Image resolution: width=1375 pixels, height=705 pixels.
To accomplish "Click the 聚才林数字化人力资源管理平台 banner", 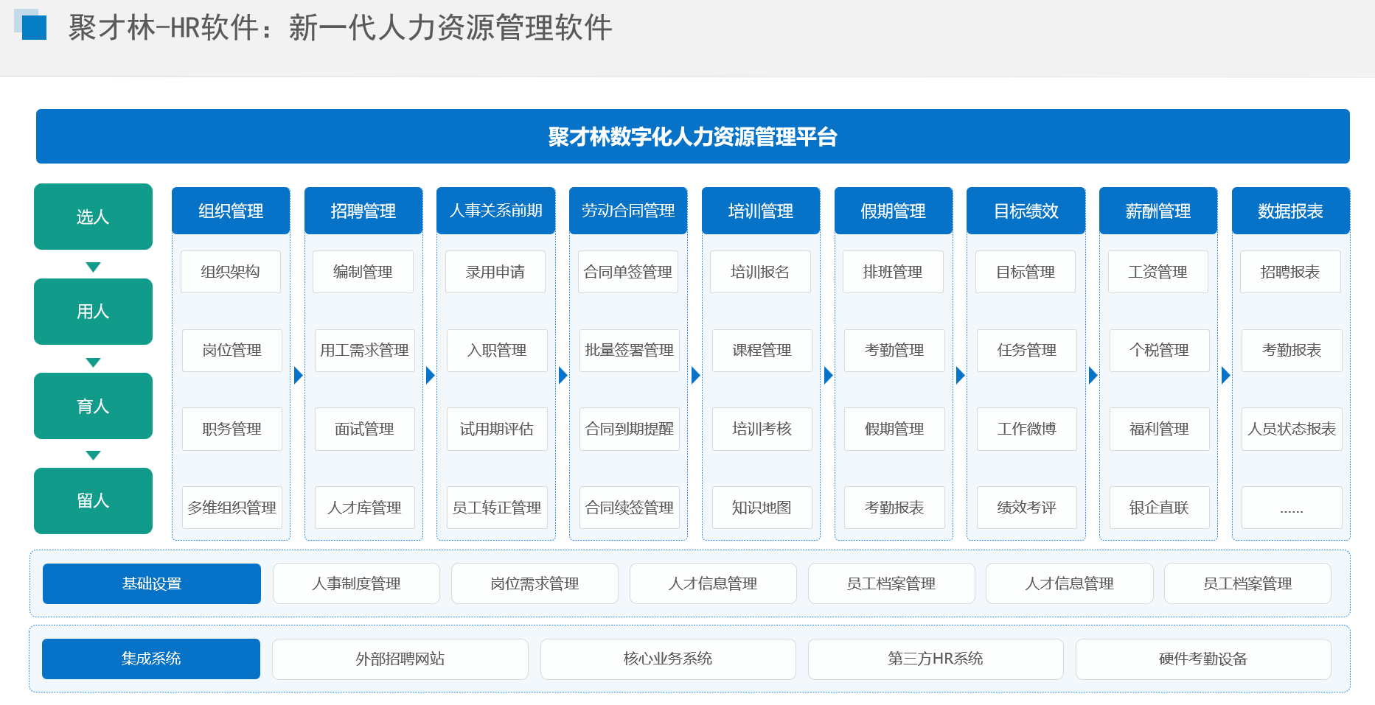I will [693, 136].
